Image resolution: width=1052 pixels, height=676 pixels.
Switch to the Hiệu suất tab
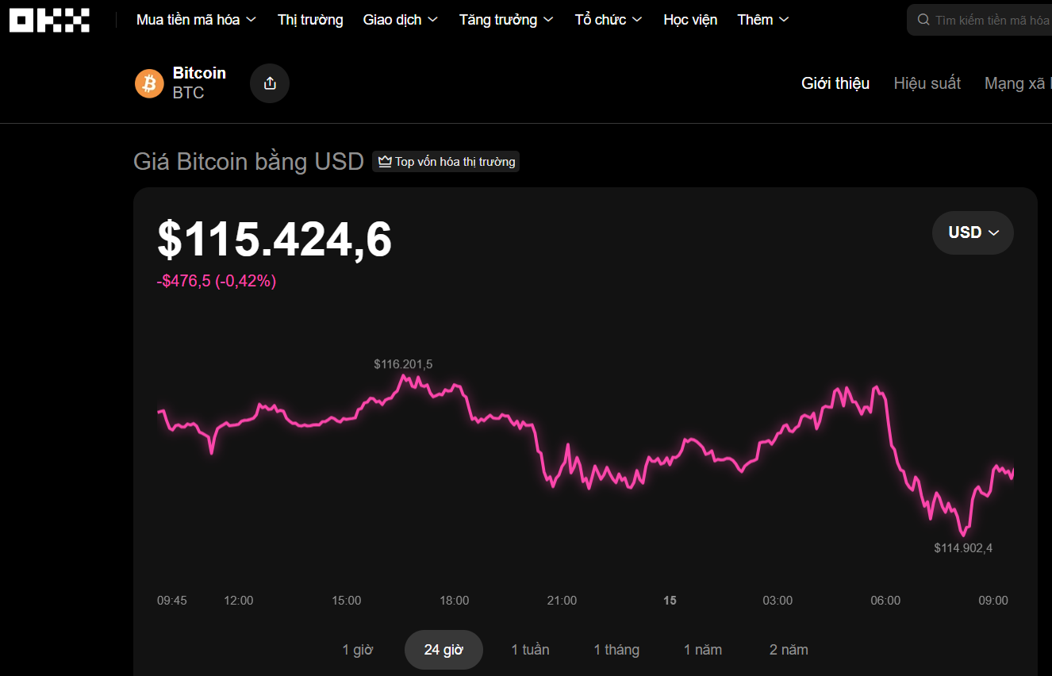pos(927,83)
